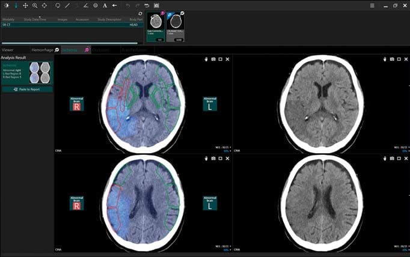
Task: Capture snapshot of lower grayscale viewport
Action: coord(392,159)
